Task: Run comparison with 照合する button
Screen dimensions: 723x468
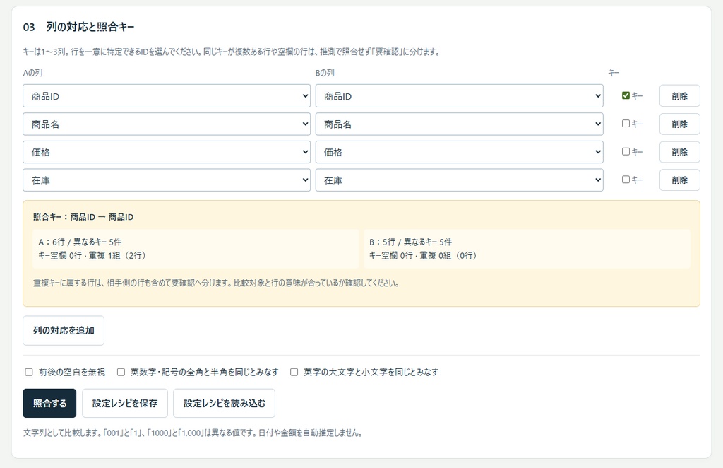Action: (x=50, y=404)
